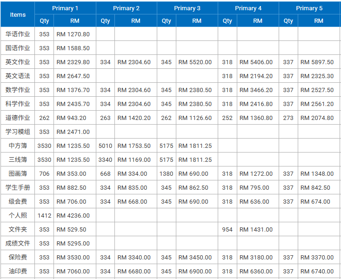Select the RM 7060.00 cell

(75, 271)
